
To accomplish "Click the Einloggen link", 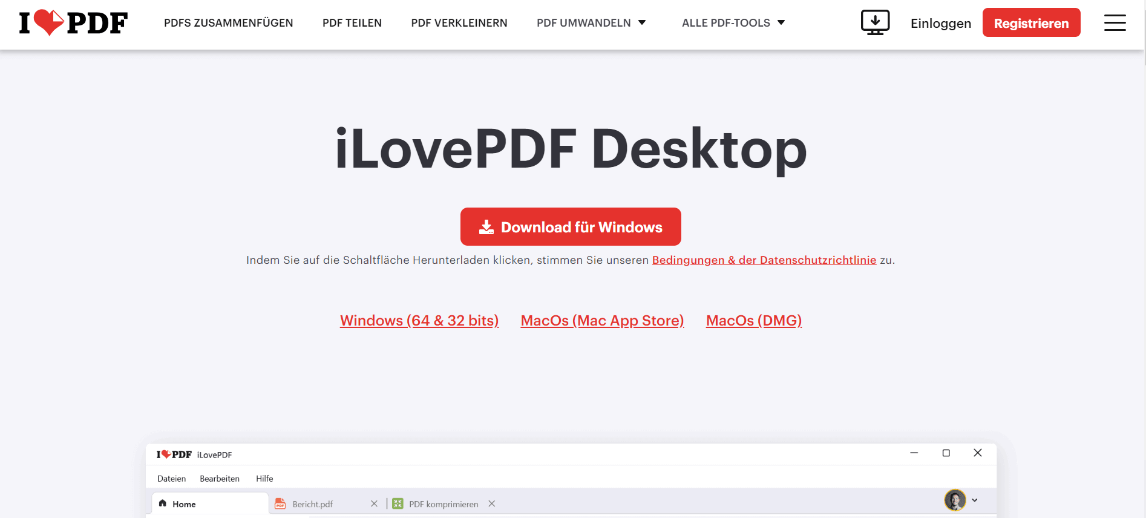I will (941, 23).
